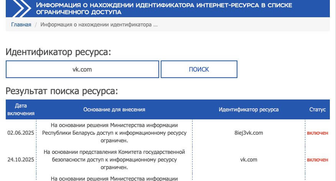Click vk.com in the results table
The width and height of the screenshot is (336, 181).
(x=249, y=160)
